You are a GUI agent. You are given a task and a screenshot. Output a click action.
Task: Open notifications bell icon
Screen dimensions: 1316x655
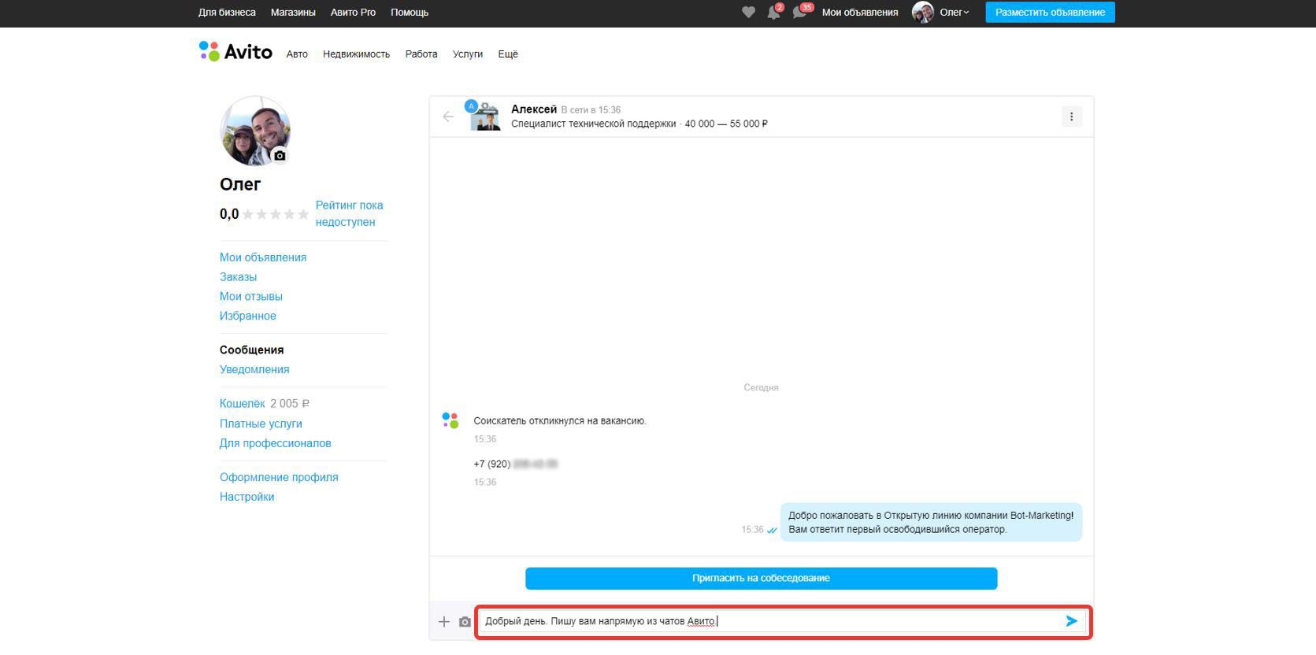[x=773, y=13]
